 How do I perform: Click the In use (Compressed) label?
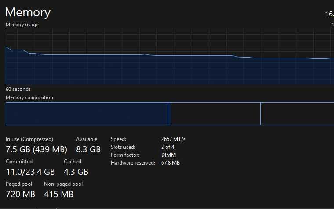29,139
